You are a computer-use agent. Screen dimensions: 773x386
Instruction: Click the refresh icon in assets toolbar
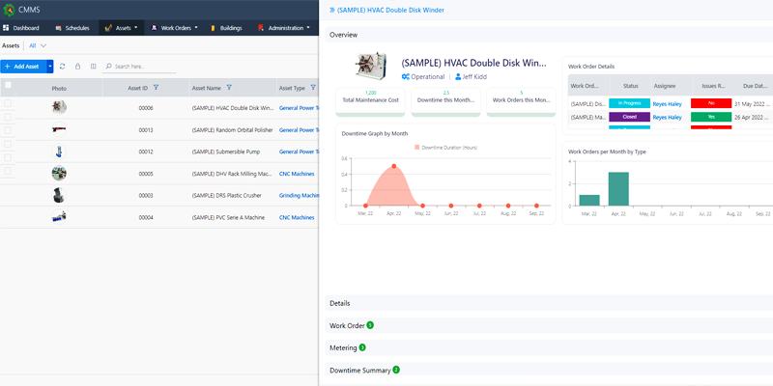click(63, 67)
